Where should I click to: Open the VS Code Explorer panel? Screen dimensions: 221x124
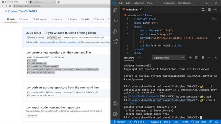click(115, 11)
